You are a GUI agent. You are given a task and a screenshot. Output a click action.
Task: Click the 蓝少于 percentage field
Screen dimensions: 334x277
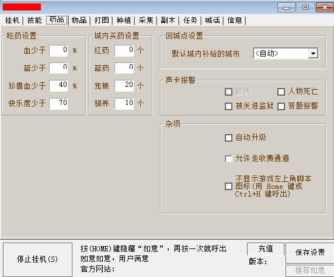pyautogui.click(x=58, y=68)
